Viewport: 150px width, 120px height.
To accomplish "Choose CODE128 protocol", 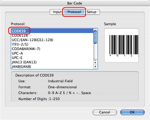I will (x=52, y=36).
